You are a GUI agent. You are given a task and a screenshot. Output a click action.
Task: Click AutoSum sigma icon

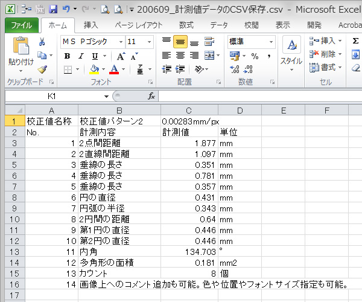[355, 41]
